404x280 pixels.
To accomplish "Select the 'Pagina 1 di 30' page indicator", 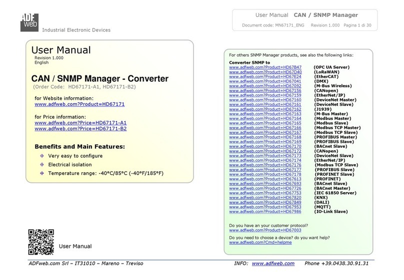I will pyautogui.click(x=357, y=25).
